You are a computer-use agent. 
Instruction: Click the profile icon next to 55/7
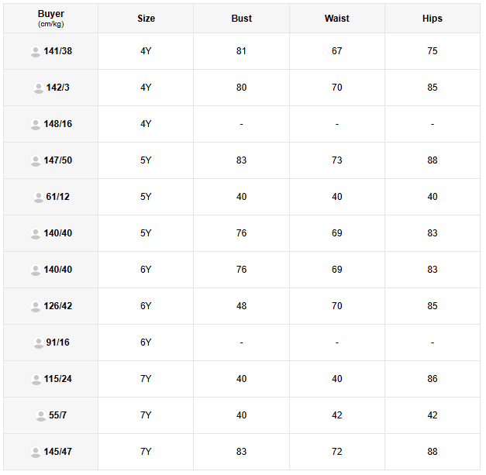point(40,416)
